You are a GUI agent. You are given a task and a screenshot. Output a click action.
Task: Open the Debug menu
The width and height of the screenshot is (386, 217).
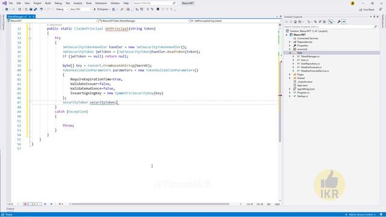point(58,3)
